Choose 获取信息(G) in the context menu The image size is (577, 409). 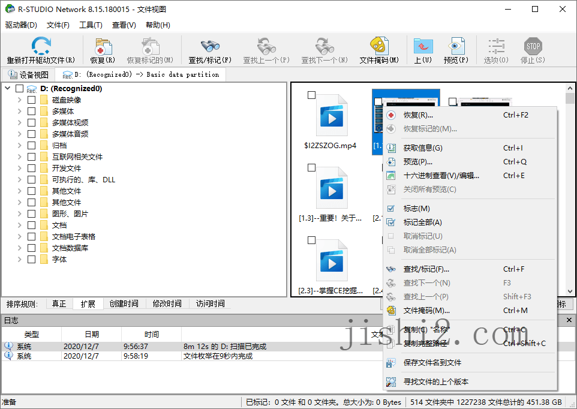click(470, 148)
